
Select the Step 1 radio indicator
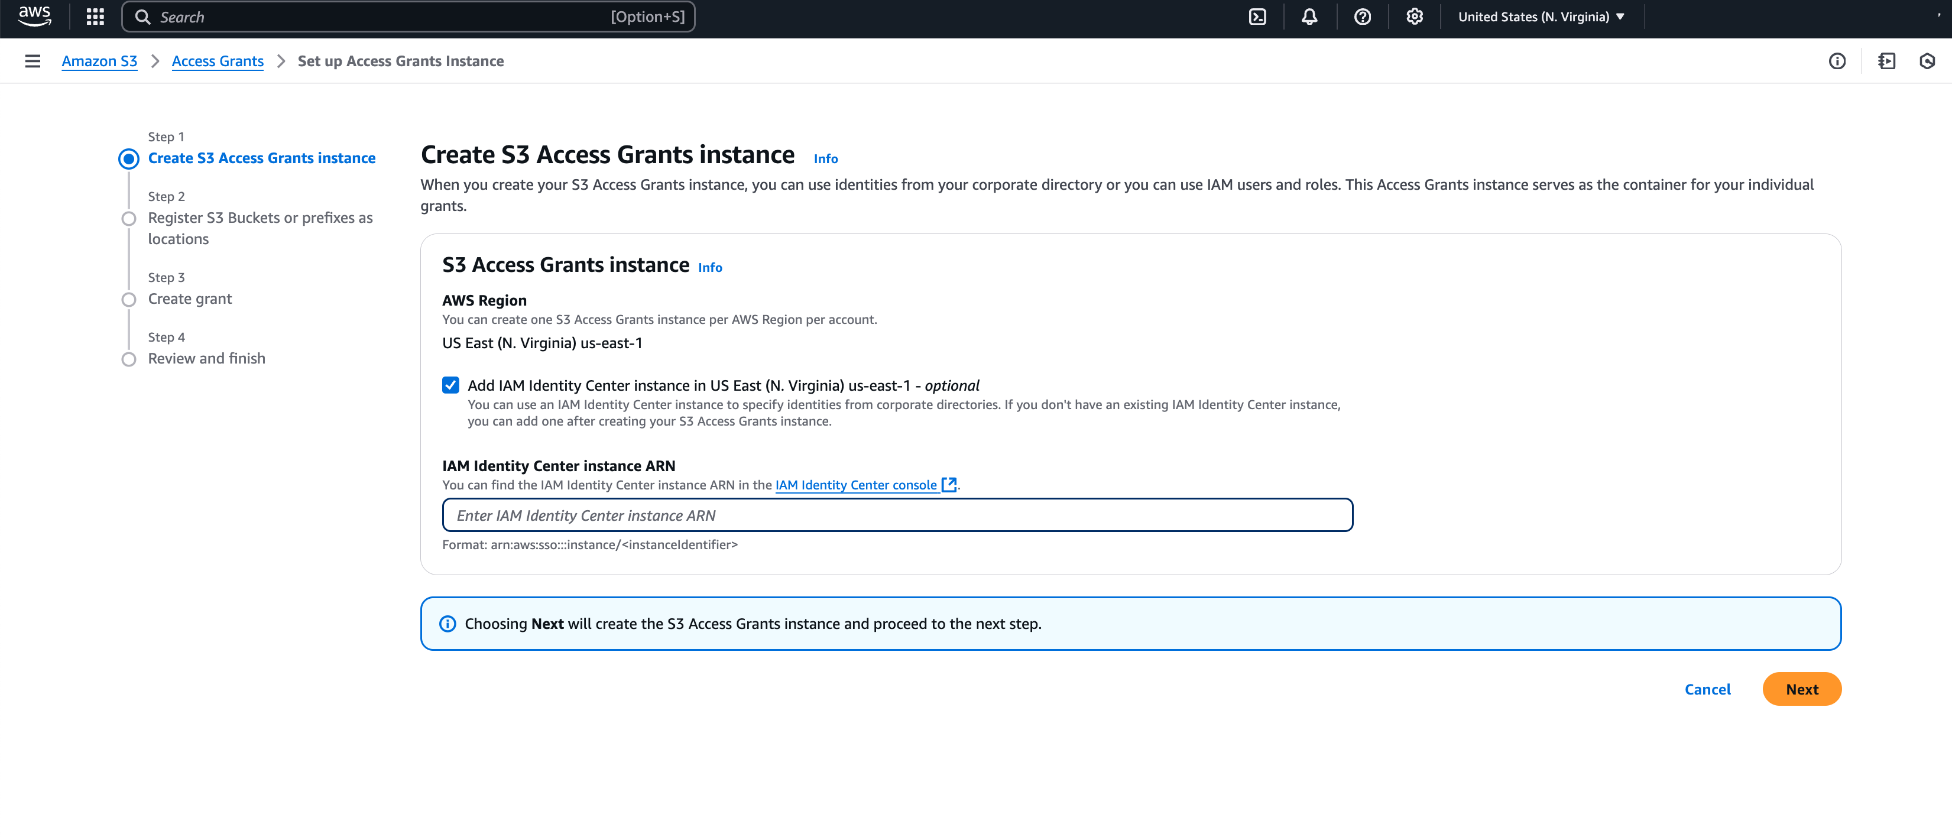128,158
